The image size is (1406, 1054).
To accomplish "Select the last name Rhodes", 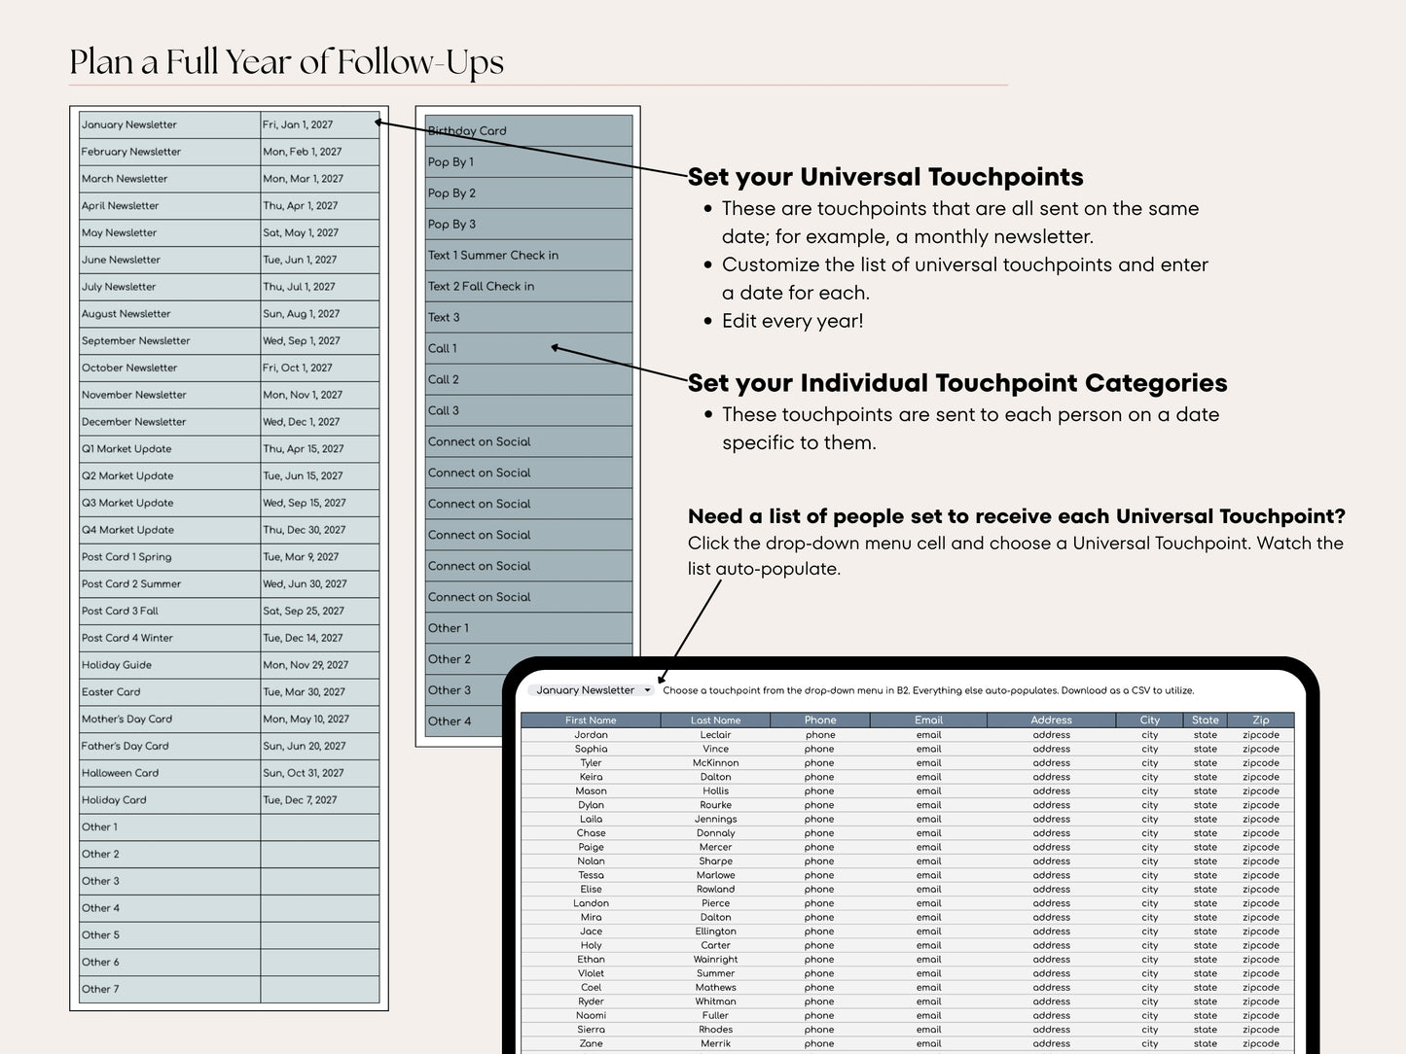I will (715, 1030).
